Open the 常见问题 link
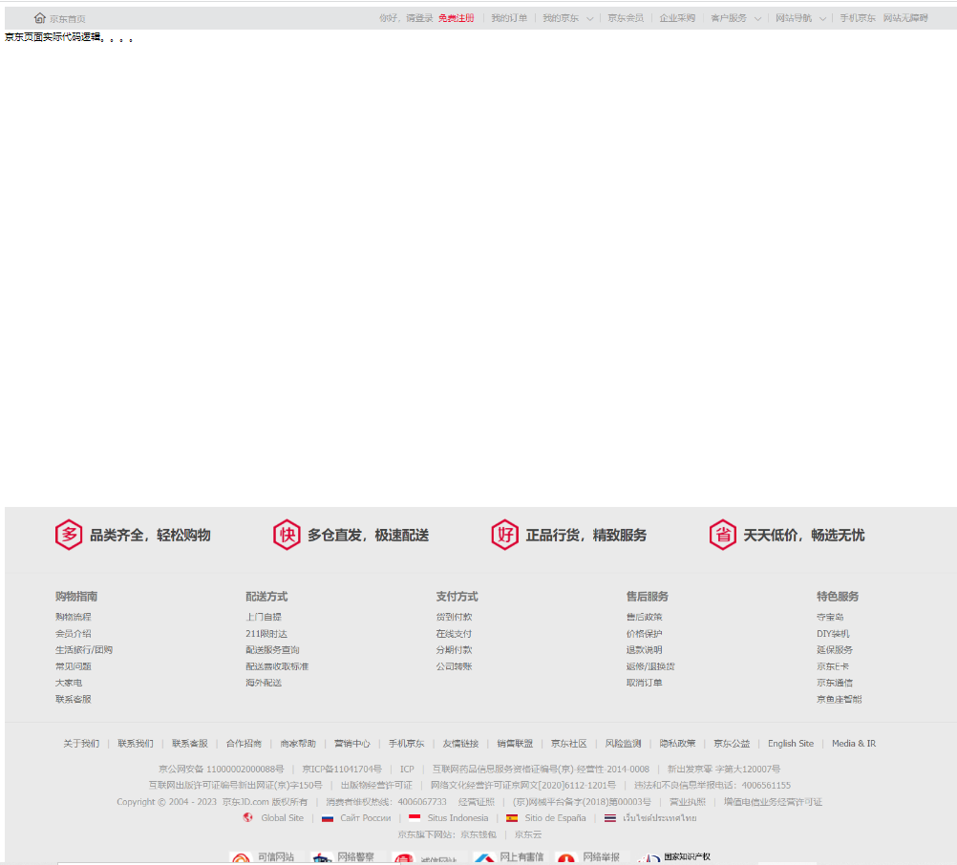This screenshot has height=865, width=957. 74,666
